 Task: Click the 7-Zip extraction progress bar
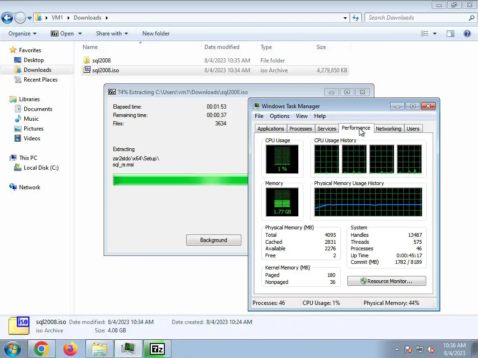pos(181,179)
